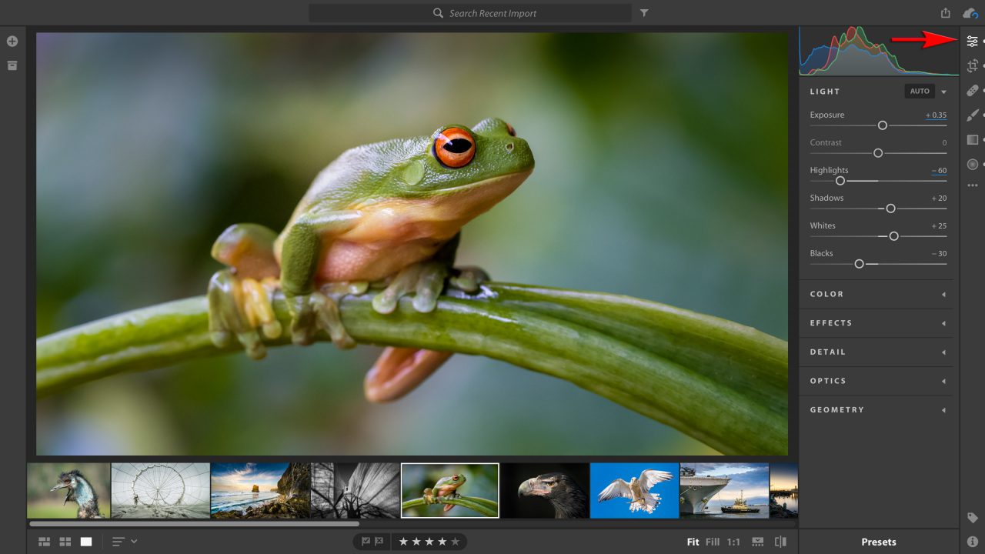The image size is (985, 554).
Task: Click the AUTO button in Light panel
Action: coord(920,91)
